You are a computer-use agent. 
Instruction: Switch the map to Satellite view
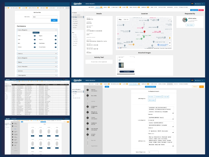tap(126, 19)
